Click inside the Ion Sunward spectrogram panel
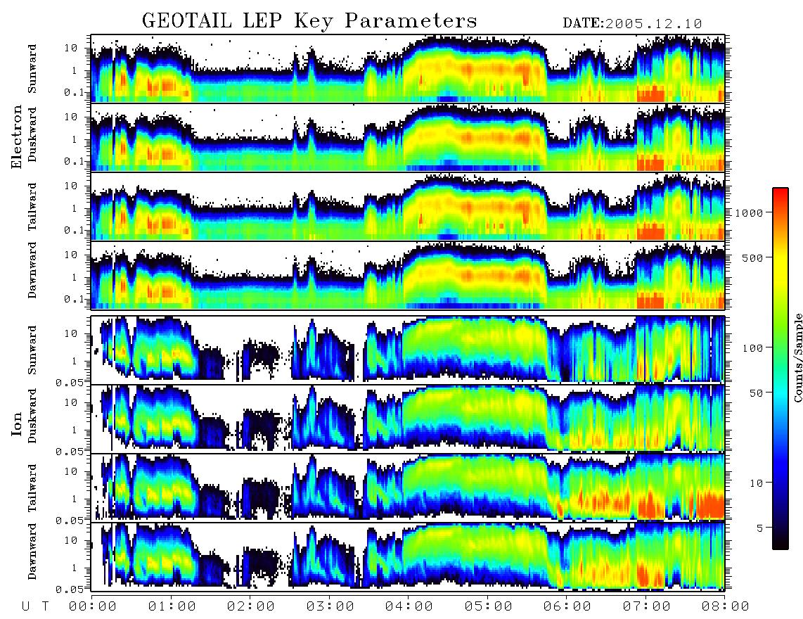The image size is (803, 619). [x=408, y=350]
